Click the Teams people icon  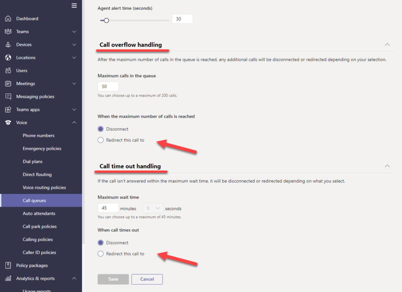(x=8, y=31)
